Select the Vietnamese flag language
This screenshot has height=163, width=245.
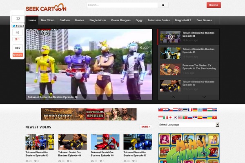[x=214, y=117]
